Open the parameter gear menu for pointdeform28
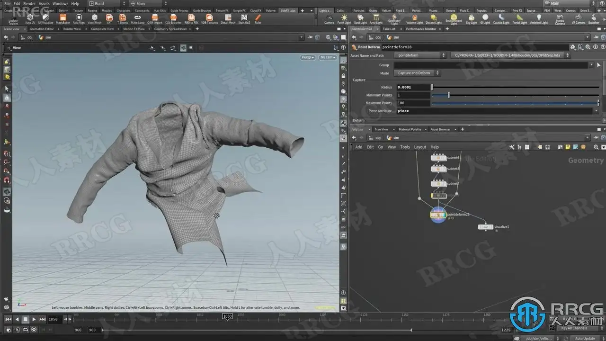This screenshot has height=341, width=606. point(573,47)
